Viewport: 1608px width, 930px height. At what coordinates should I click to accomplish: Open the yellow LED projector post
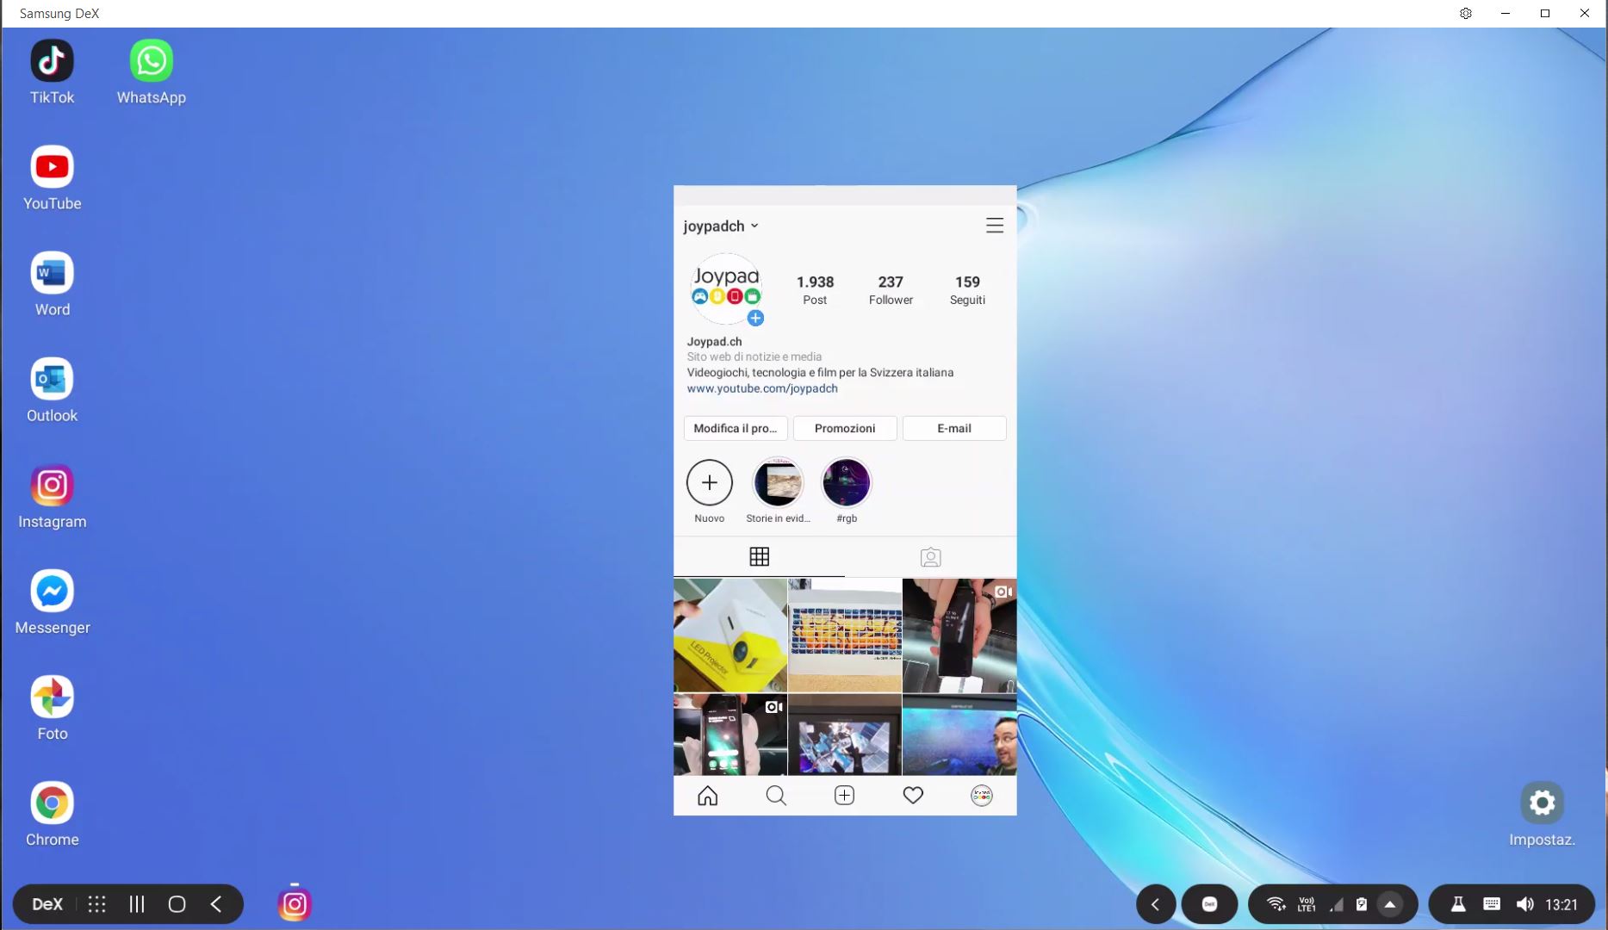point(730,635)
